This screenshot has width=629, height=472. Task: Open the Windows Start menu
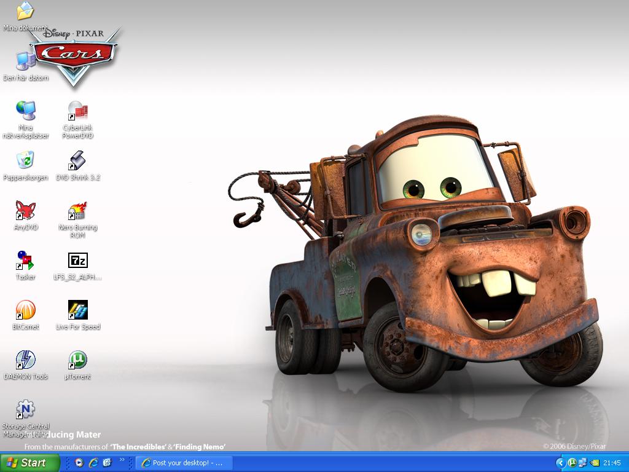coord(29,463)
